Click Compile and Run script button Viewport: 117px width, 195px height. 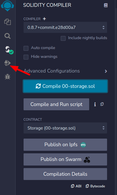point(56,104)
